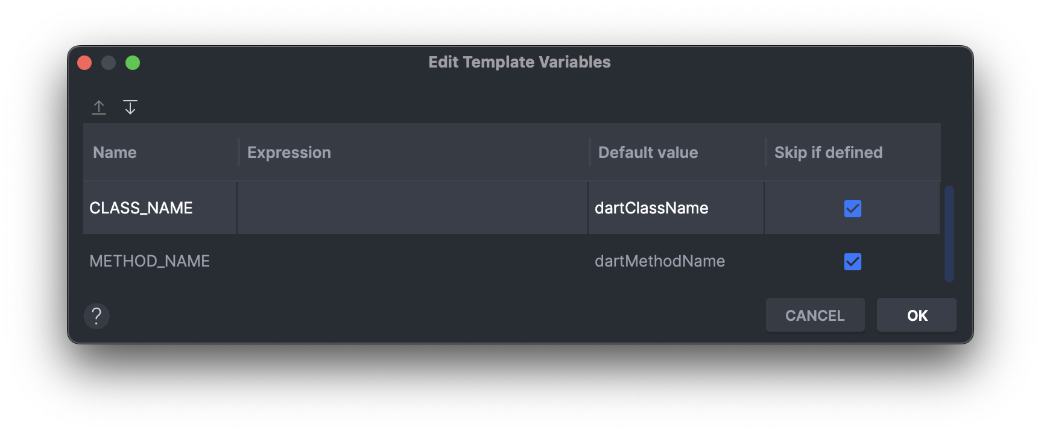The height and width of the screenshot is (433, 1041).
Task: Dismiss dialog with the CANCEL button
Action: (x=815, y=315)
